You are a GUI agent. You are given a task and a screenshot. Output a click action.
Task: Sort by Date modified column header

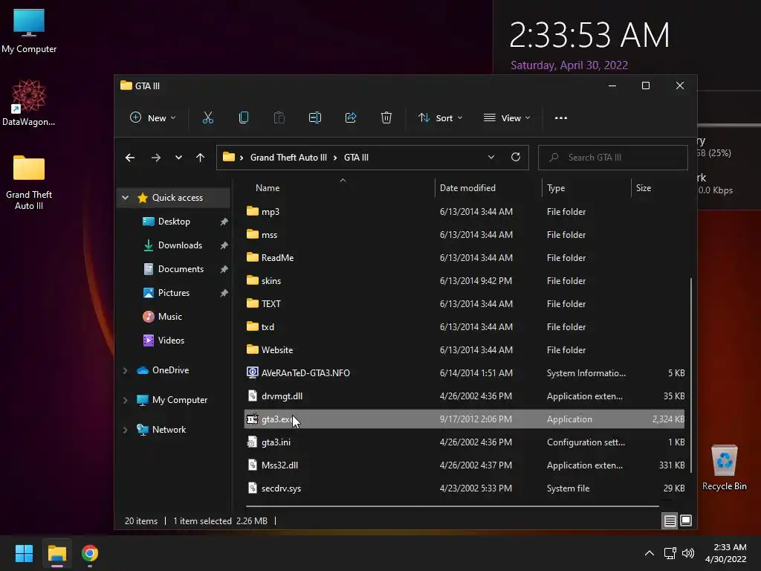pyautogui.click(x=467, y=188)
